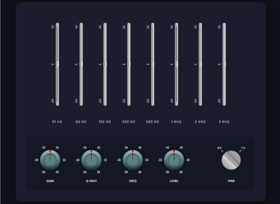Click the 4 KHZ slider handle
This screenshot has height=204, width=280.
coord(224,64)
